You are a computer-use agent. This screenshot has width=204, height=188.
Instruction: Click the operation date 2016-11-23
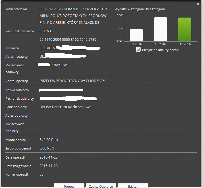click(49, 157)
